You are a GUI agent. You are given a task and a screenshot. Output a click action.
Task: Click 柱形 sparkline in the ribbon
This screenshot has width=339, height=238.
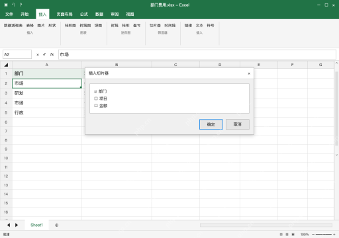pos(126,26)
